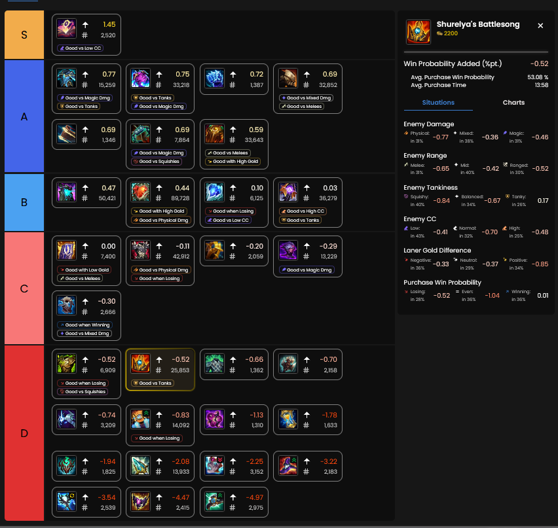This screenshot has width=558, height=528.
Task: Close the Shurelya's Battlesong detail panel
Action: click(540, 26)
